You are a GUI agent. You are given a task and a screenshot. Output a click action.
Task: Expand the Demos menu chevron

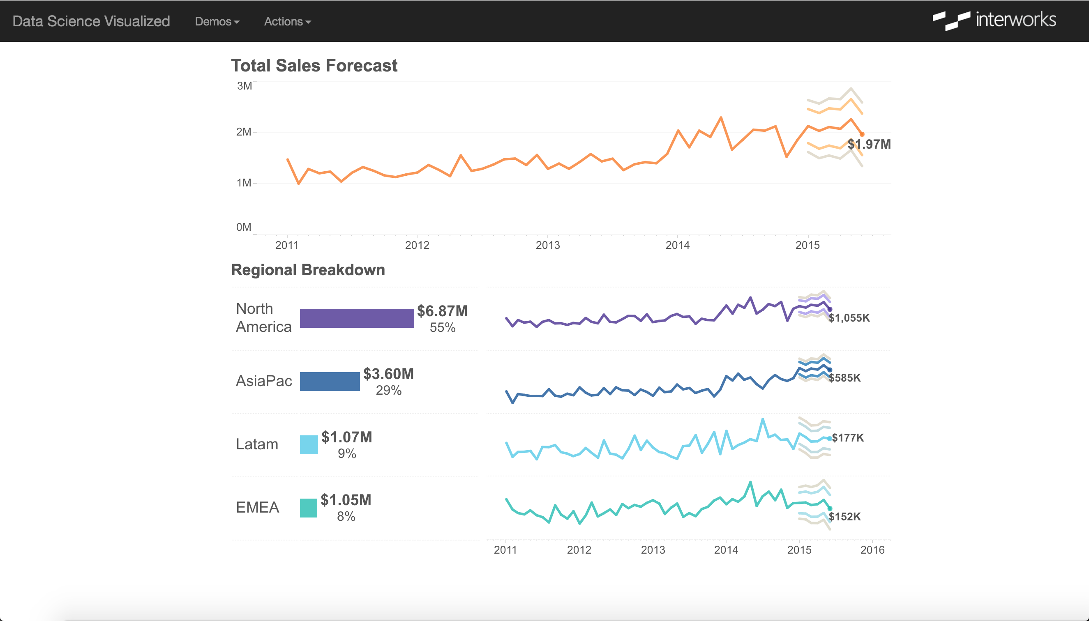pyautogui.click(x=236, y=22)
